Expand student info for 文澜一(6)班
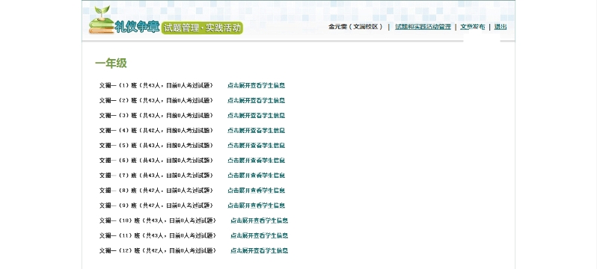 pyautogui.click(x=257, y=161)
